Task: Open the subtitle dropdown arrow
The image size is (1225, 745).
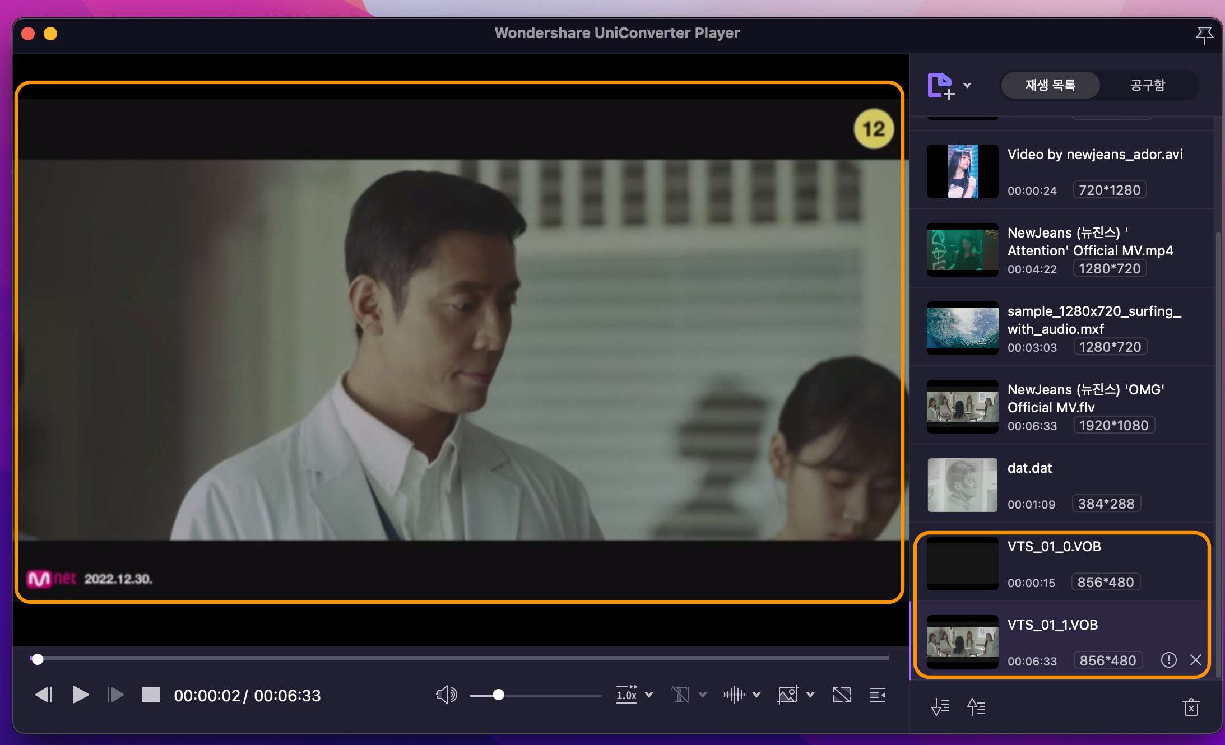Action: [x=703, y=695]
